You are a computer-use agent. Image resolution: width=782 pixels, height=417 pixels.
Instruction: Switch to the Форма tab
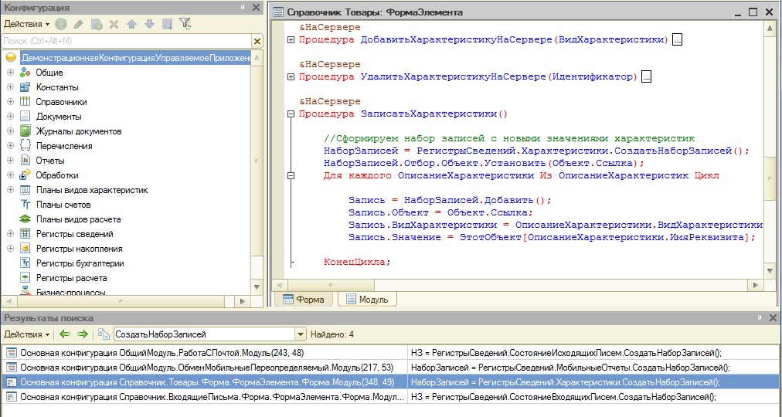click(304, 299)
